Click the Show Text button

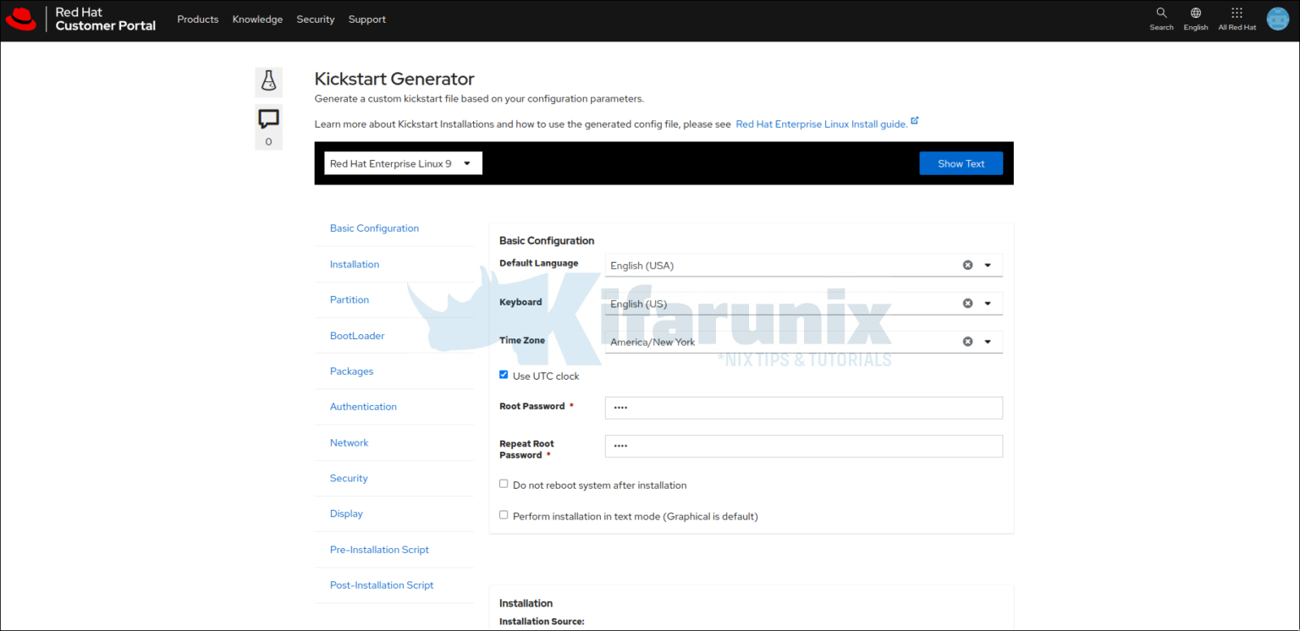point(961,162)
